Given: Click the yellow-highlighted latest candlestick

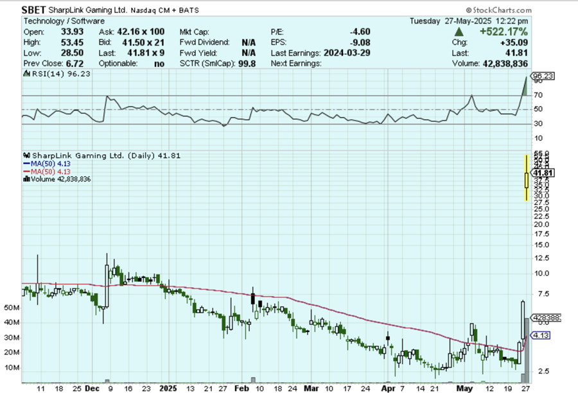Looking at the screenshot, I should point(527,178).
